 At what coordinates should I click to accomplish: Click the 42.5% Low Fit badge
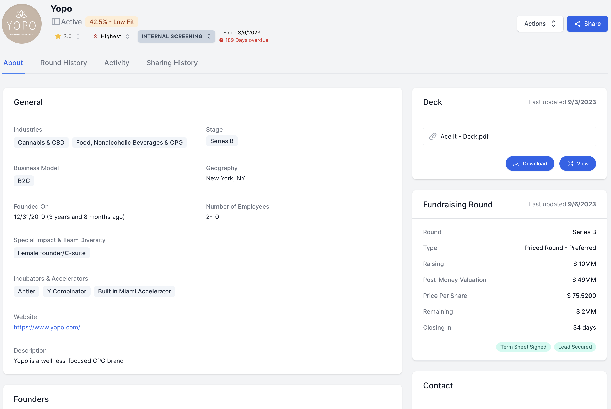[x=111, y=22]
